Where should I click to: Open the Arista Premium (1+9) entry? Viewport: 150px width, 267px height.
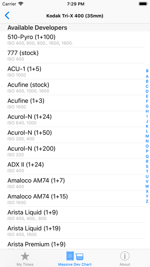click(x=75, y=244)
